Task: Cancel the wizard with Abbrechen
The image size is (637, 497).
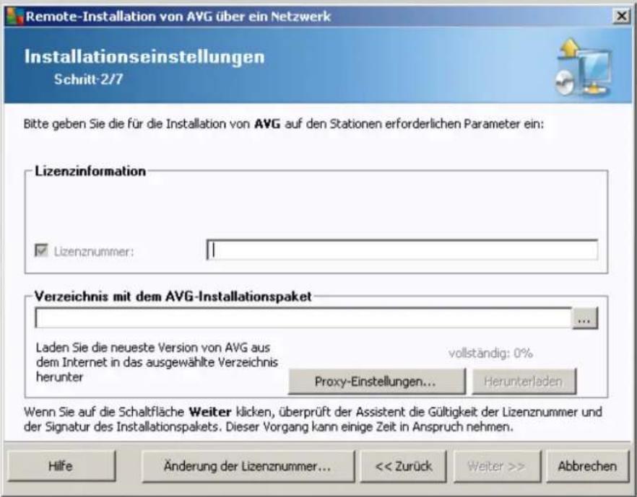Action: tap(587, 466)
